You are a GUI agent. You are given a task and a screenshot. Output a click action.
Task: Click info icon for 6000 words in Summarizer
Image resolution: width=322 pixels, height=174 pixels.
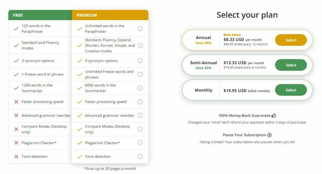(140, 88)
